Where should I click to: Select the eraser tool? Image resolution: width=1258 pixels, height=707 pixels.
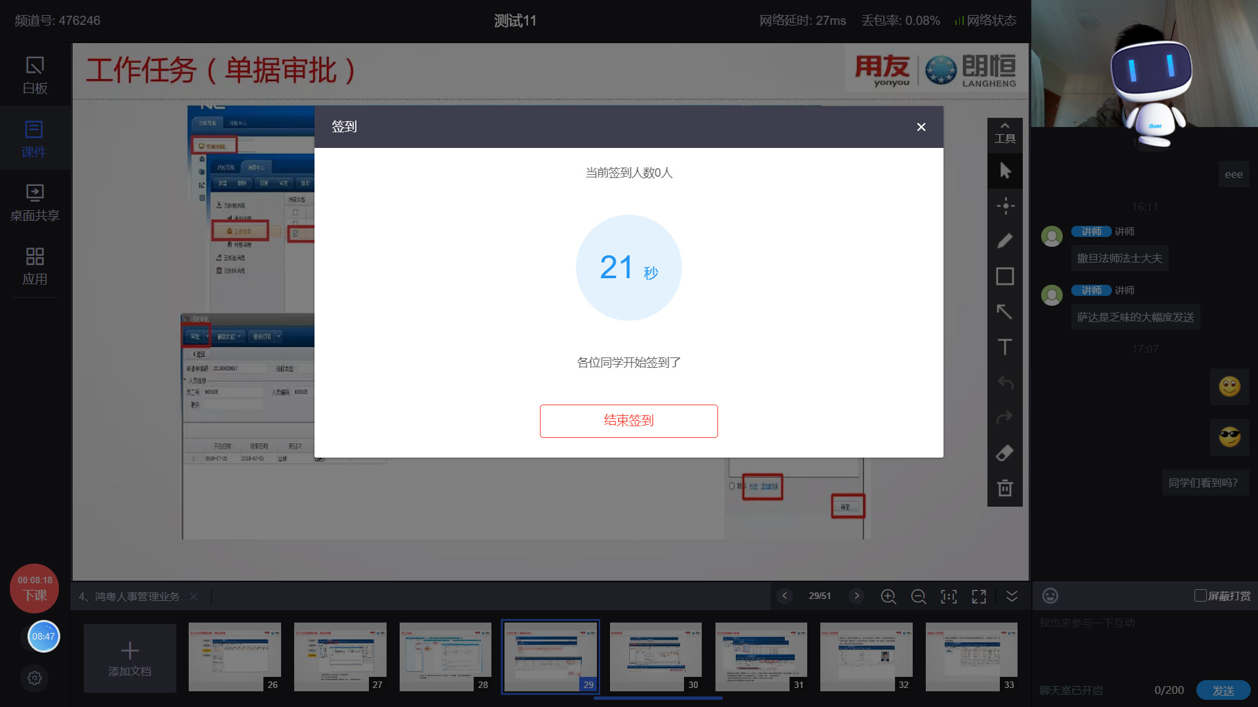[1004, 453]
